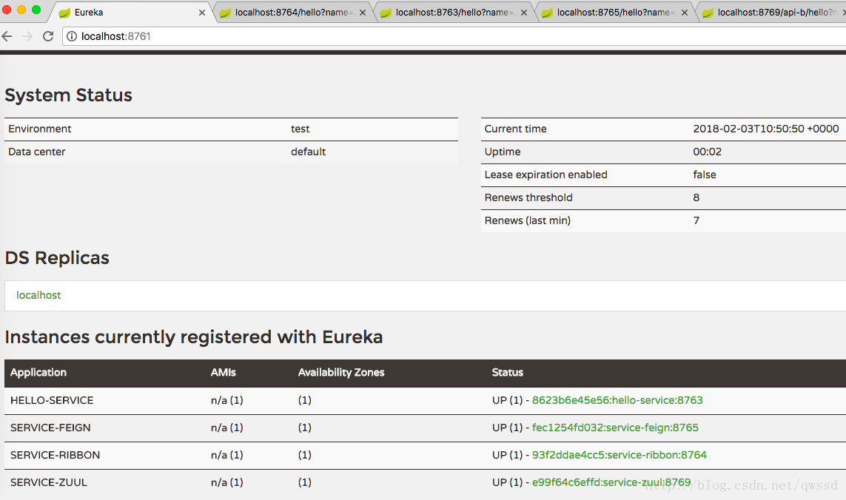
Task: Click the environment value 'test'
Action: pyautogui.click(x=300, y=129)
